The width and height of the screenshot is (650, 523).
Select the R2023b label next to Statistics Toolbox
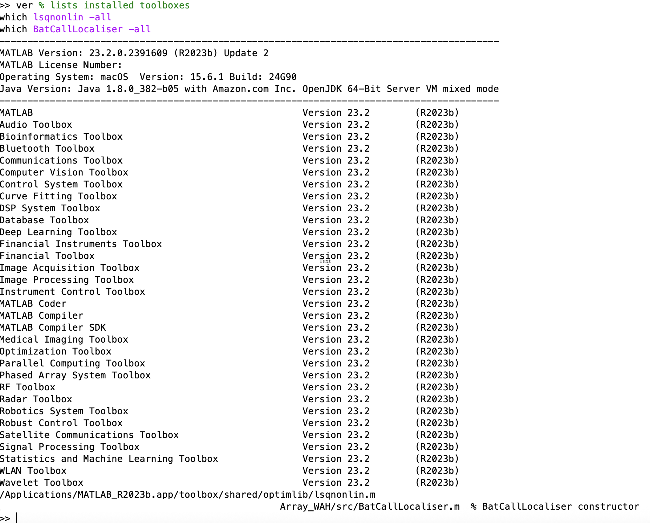(437, 459)
